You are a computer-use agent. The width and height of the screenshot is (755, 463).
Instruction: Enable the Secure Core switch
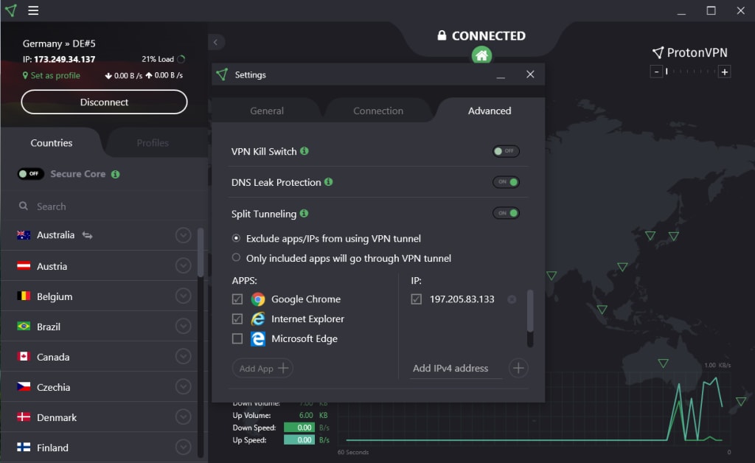point(31,174)
